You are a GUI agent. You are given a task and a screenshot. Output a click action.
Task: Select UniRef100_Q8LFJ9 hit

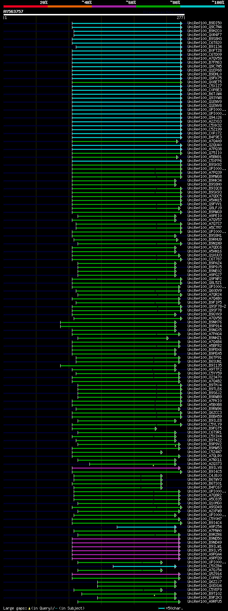click(x=204, y=208)
